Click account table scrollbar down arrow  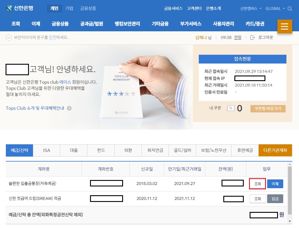(x=290, y=221)
